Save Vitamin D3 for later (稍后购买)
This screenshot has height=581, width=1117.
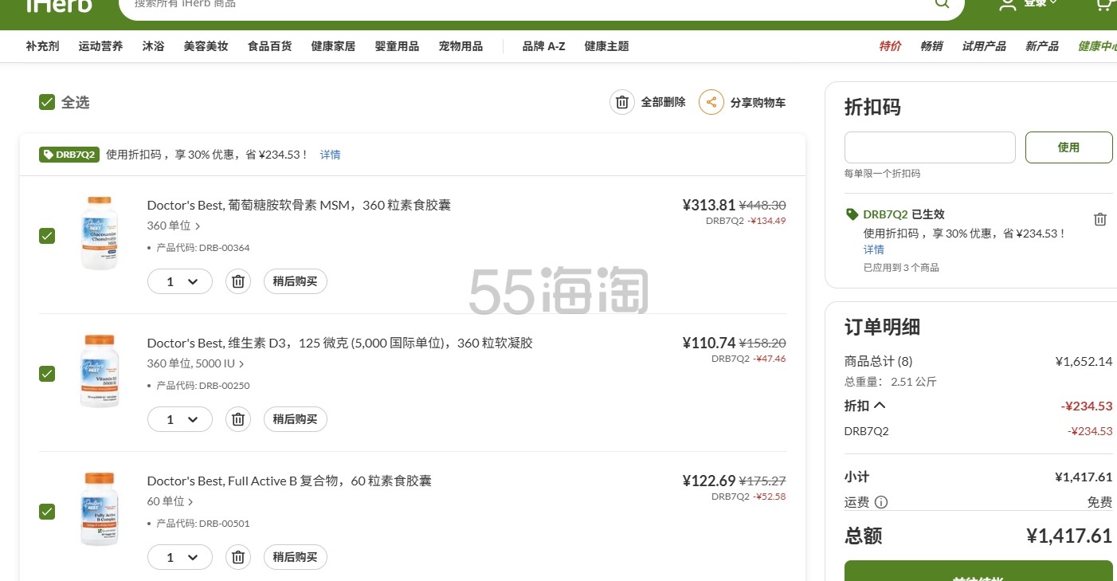[295, 419]
